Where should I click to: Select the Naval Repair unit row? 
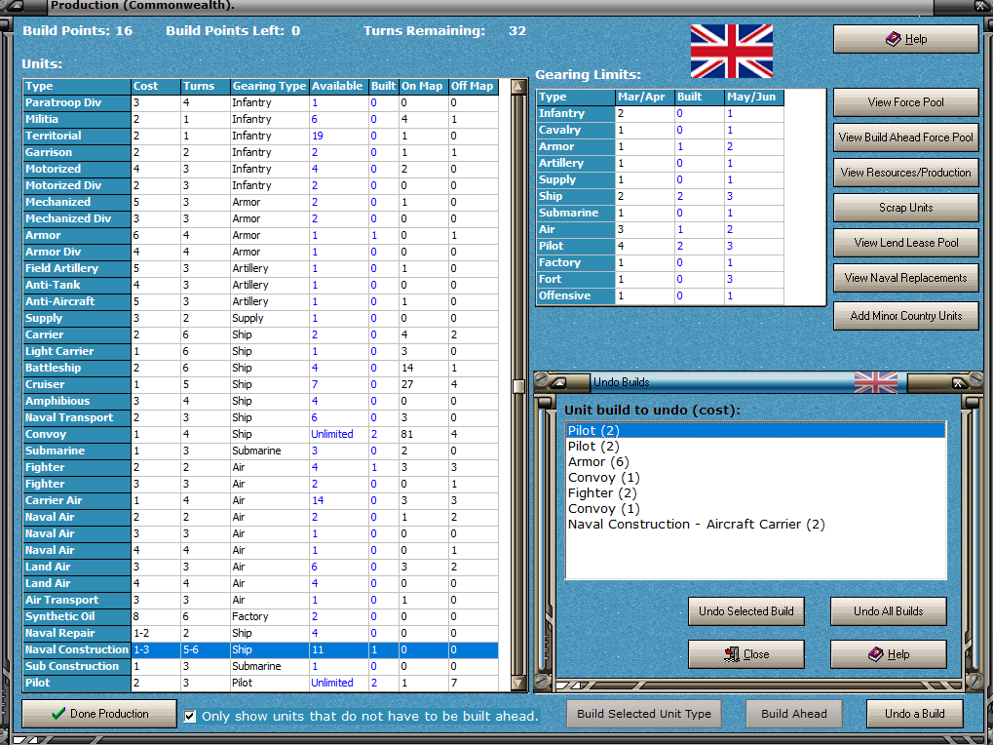[x=260, y=633]
